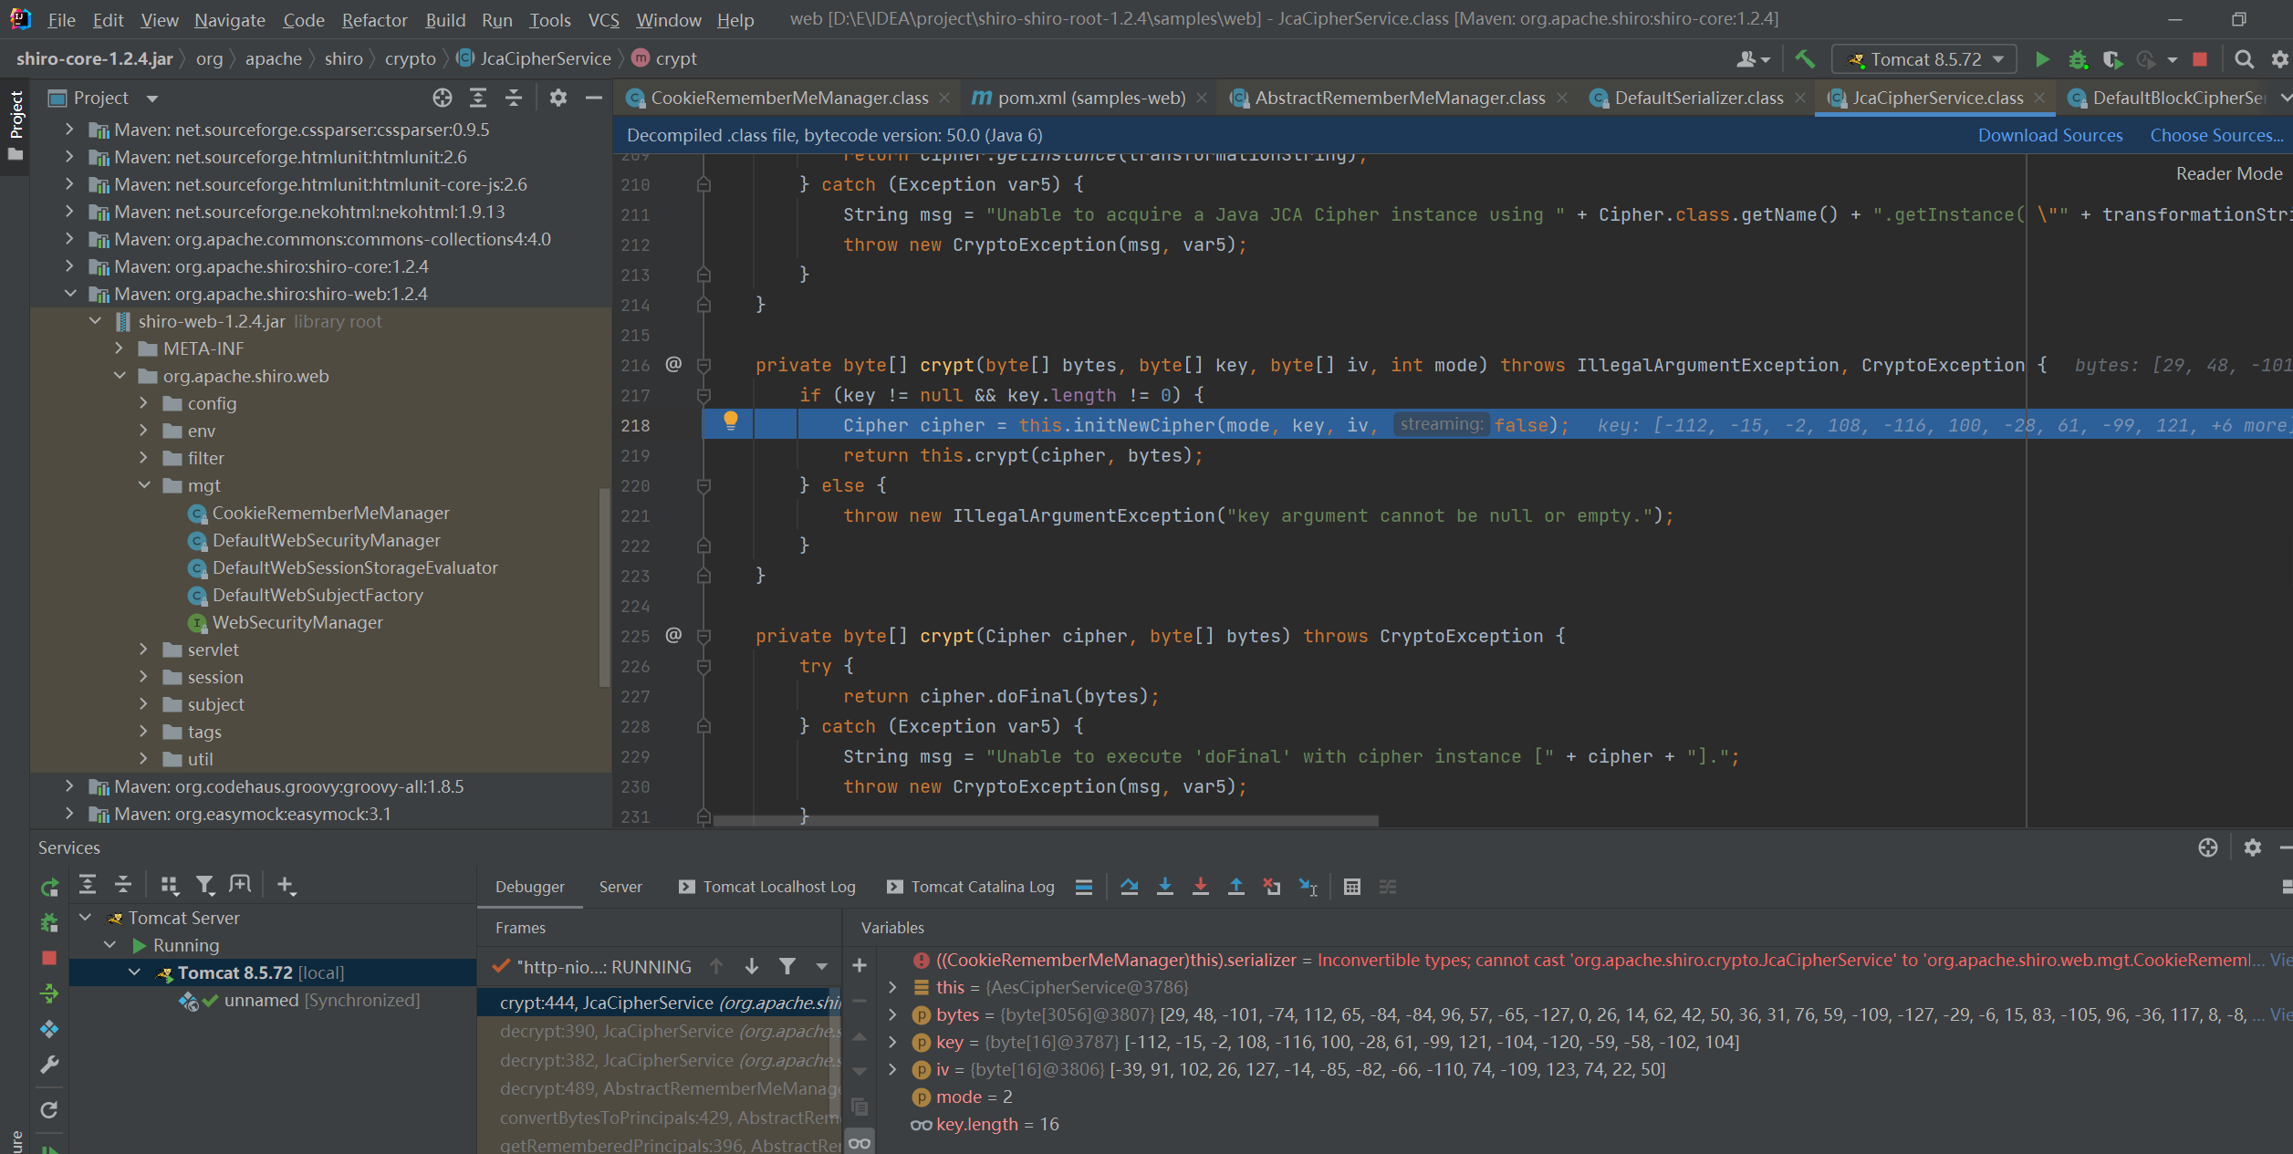Click the green Rerun icon in the Services sidebar
The height and width of the screenshot is (1154, 2293).
click(x=49, y=887)
